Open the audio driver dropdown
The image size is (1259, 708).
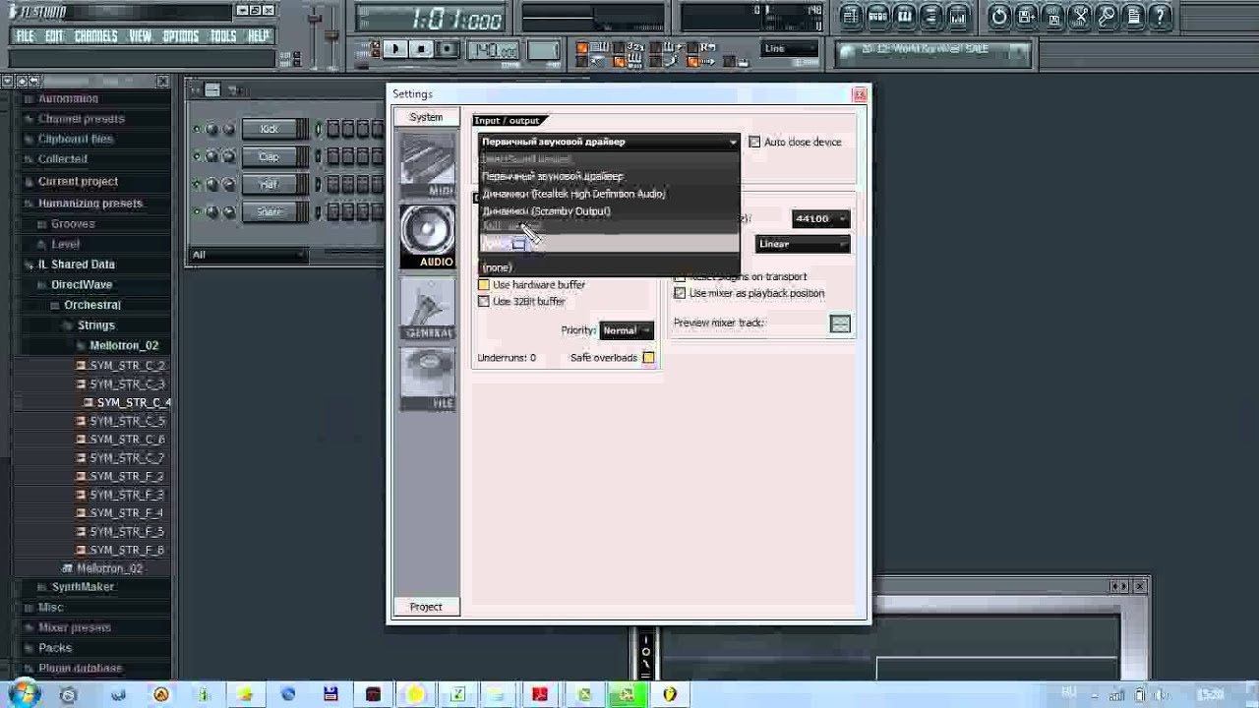[609, 142]
